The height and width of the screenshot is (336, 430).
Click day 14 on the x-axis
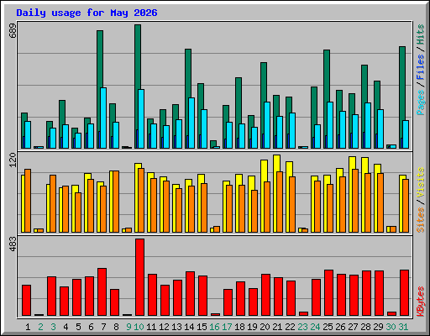click(189, 327)
